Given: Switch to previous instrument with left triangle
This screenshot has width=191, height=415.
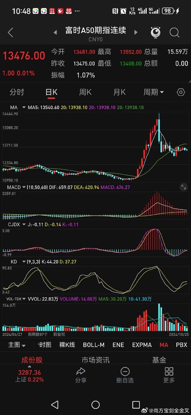Looking at the screenshot, I should point(55,33).
